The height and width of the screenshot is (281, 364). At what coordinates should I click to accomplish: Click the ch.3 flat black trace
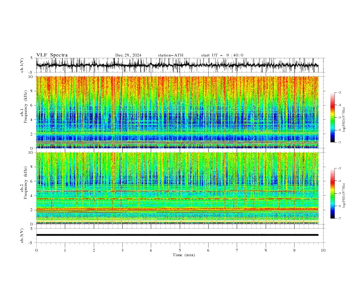[177, 235]
